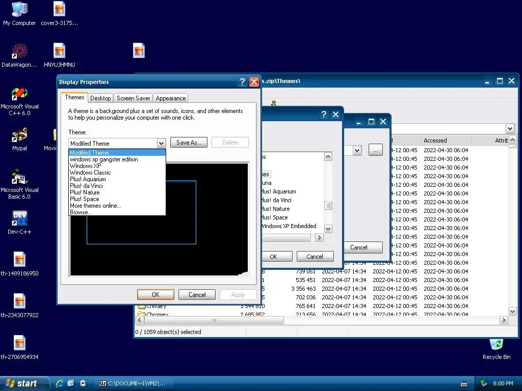The width and height of the screenshot is (522, 391).
Task: Click keyboard icon in system tray
Action: pyautogui.click(x=464, y=384)
